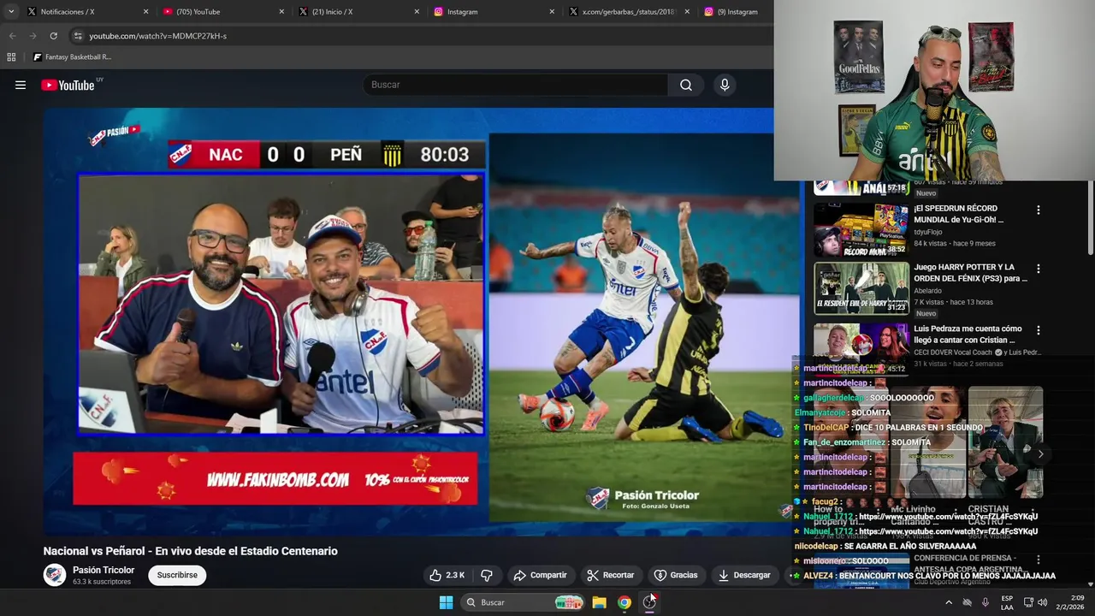1095x616 pixels.
Task: Open options for Luis Pedraza video
Action: click(1039, 330)
